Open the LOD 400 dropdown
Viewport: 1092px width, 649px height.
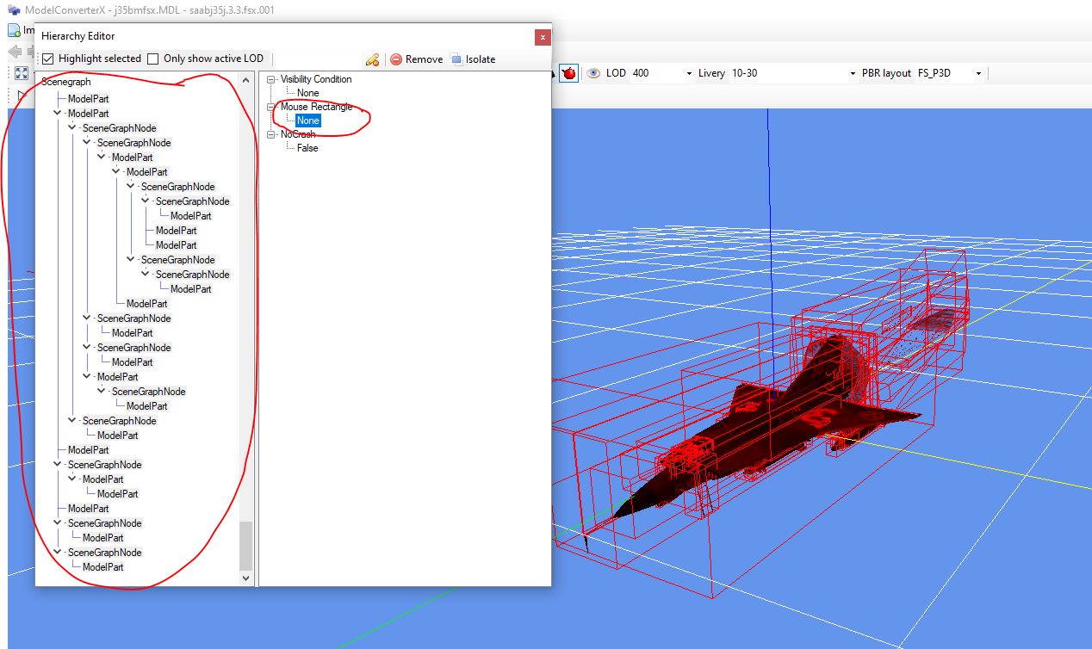(x=689, y=74)
